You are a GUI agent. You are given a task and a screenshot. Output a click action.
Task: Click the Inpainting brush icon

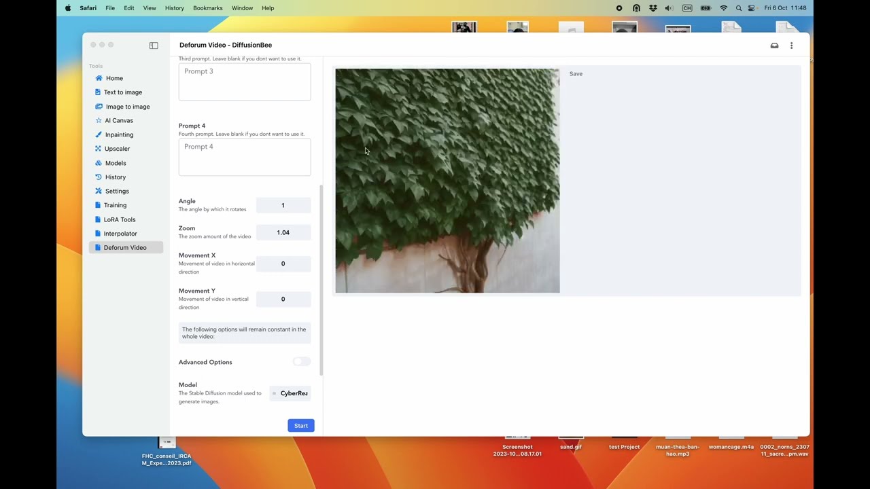pos(99,134)
